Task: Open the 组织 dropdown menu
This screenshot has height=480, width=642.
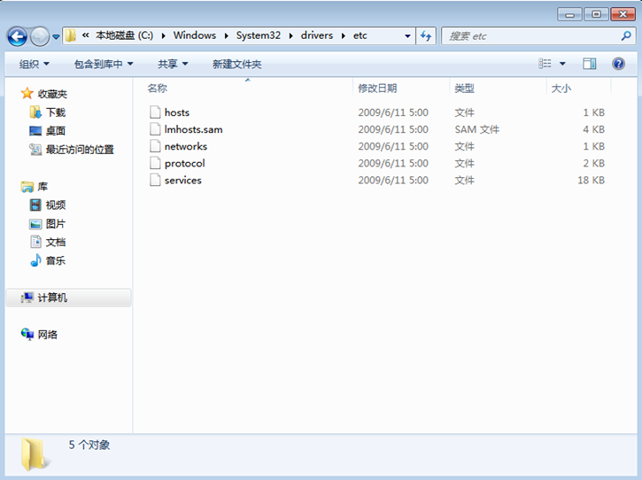Action: [x=35, y=64]
